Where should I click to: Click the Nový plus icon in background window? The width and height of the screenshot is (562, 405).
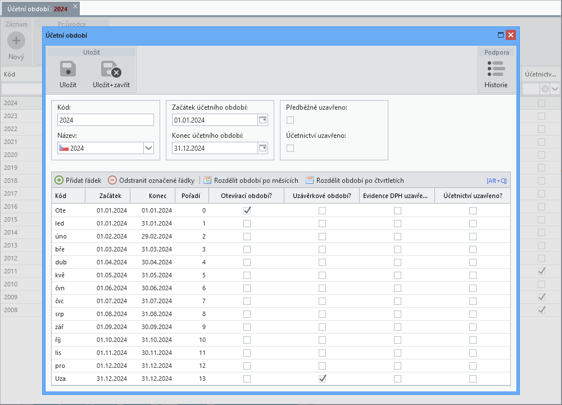coord(16,40)
